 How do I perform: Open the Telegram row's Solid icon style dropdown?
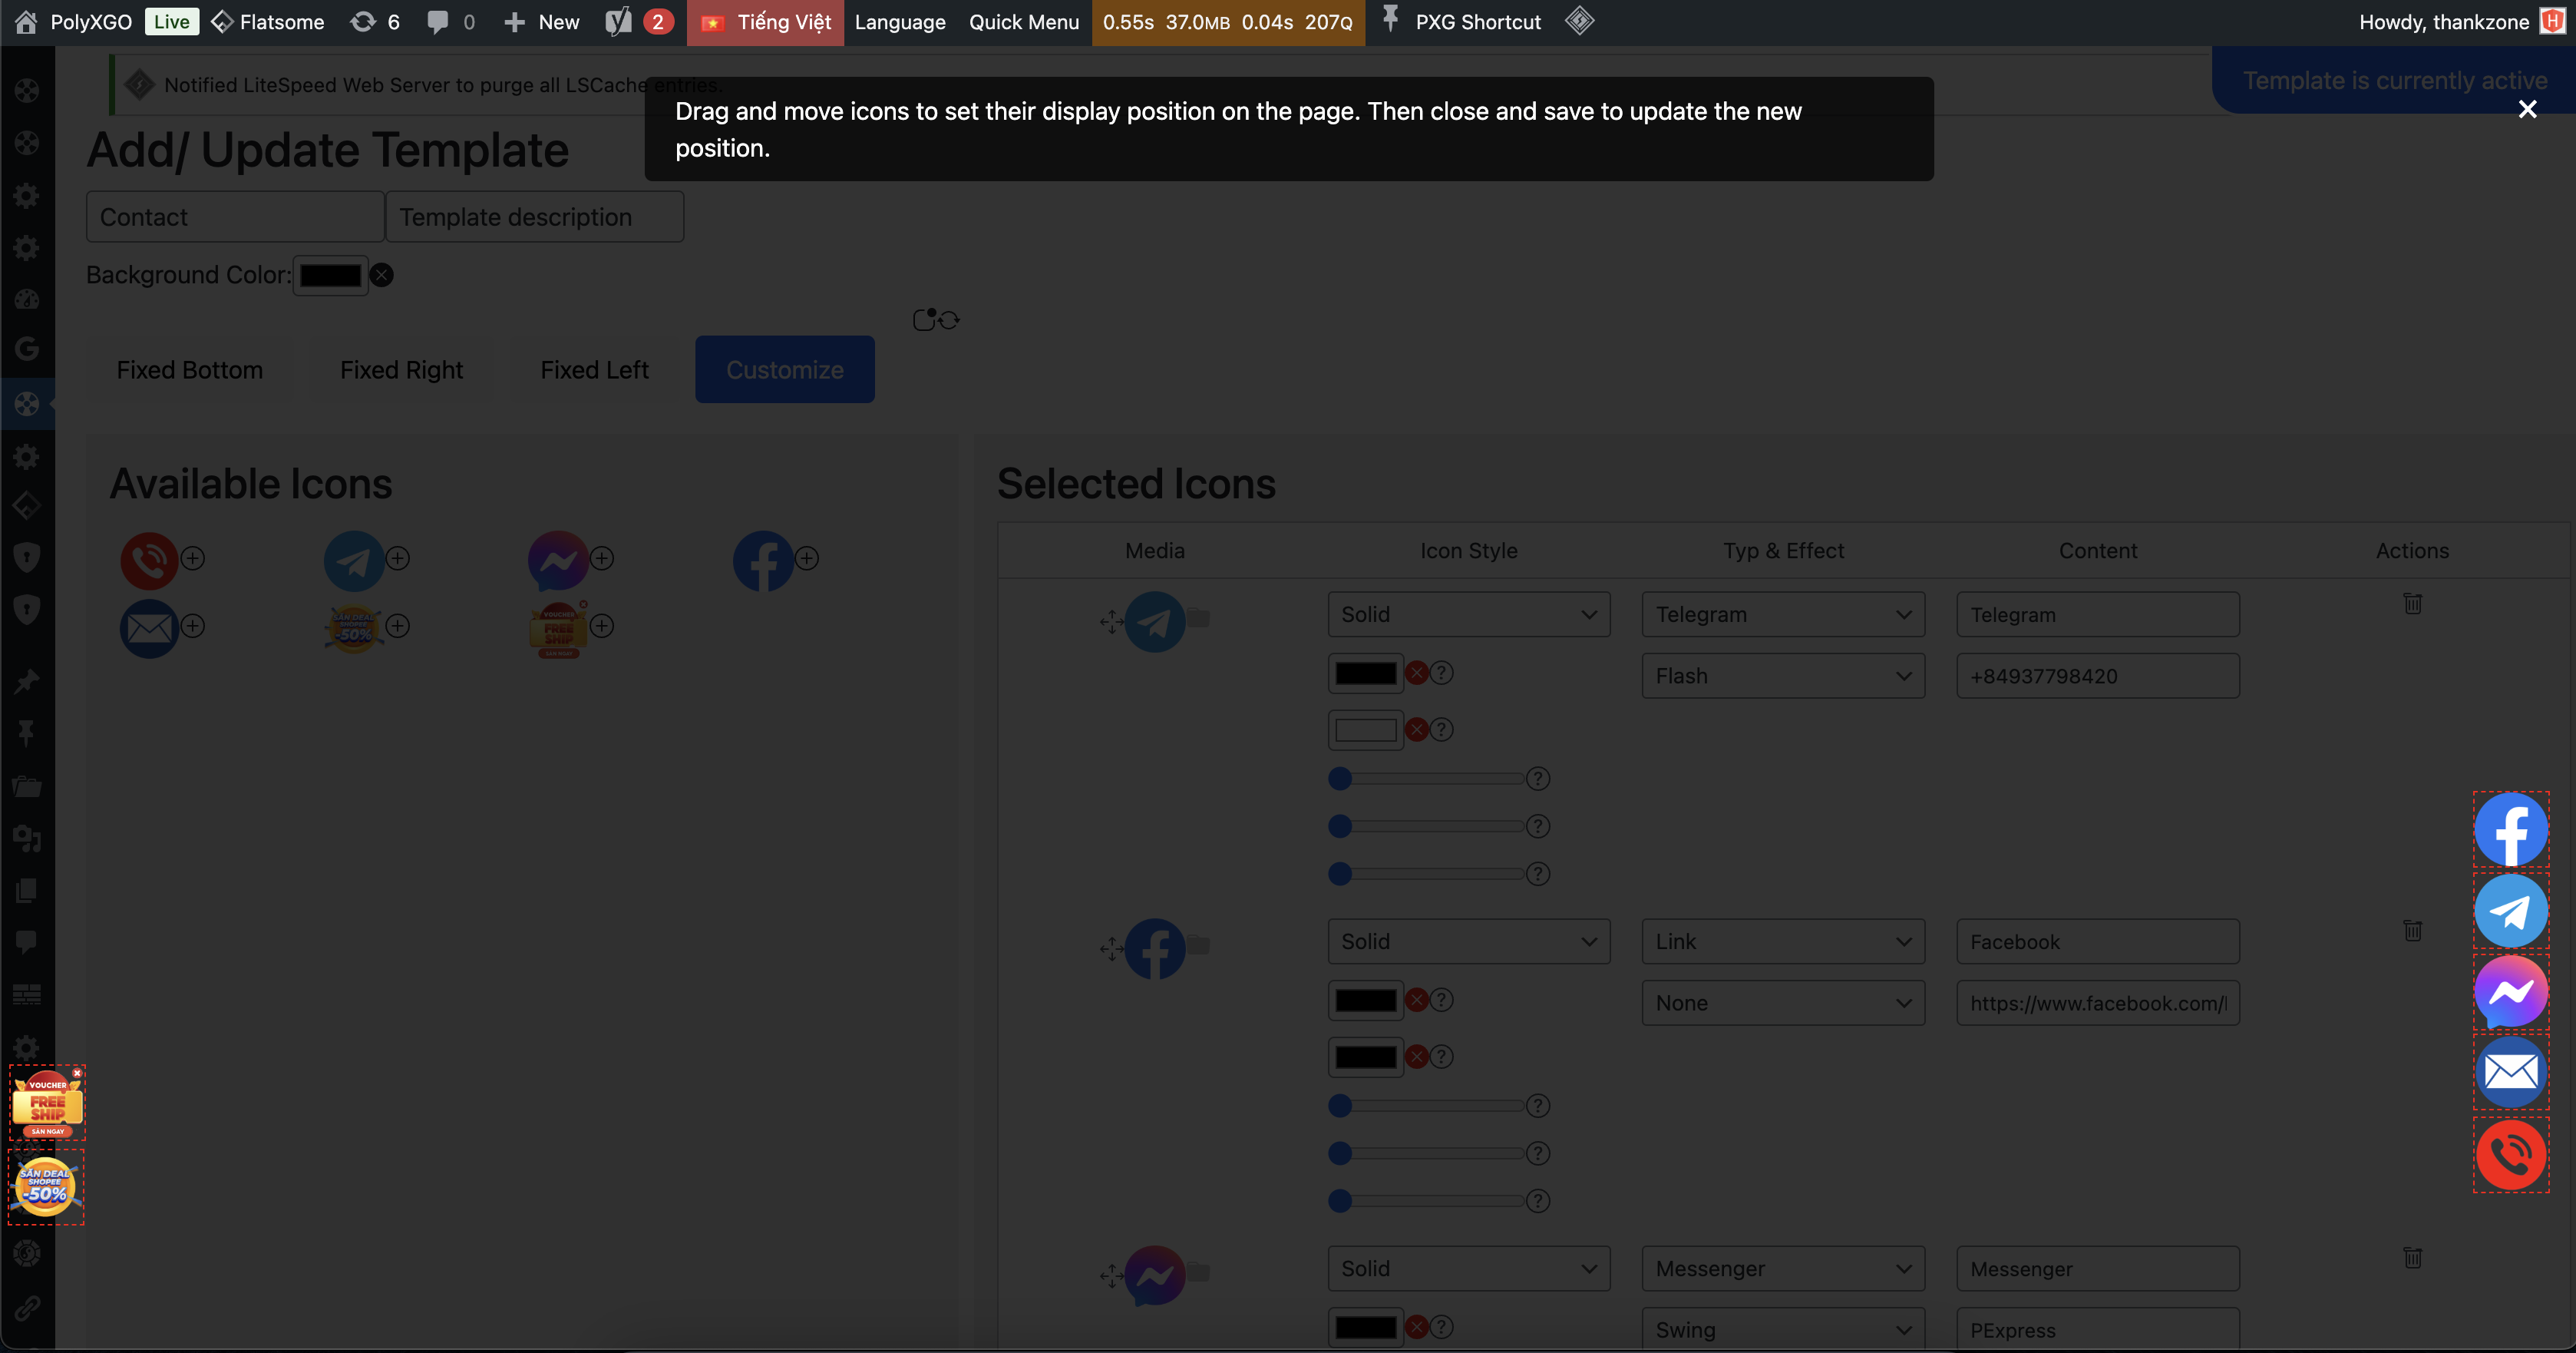(1468, 614)
